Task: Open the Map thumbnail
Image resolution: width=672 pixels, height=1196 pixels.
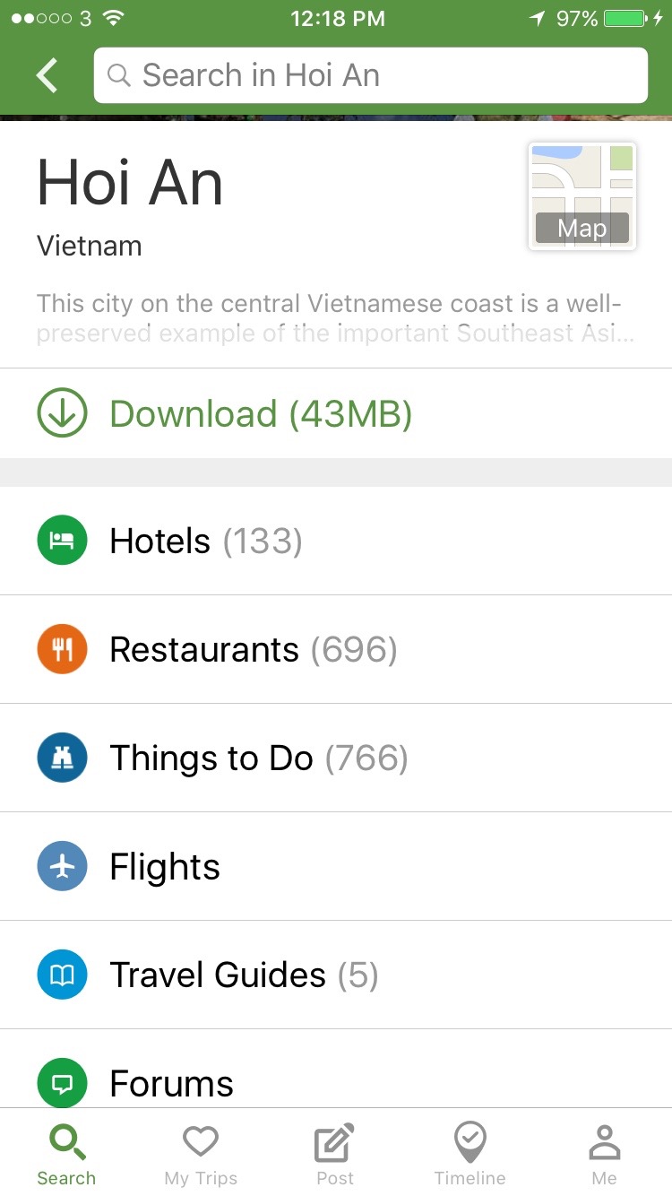Action: 582,196
